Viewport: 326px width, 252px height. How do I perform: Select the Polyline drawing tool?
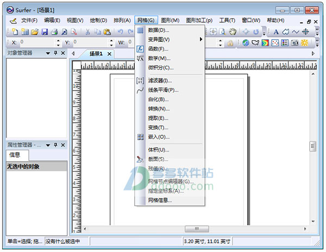click(x=296, y=32)
